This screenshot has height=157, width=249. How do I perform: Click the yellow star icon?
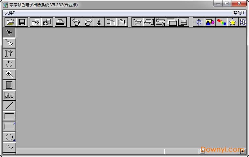(232, 22)
